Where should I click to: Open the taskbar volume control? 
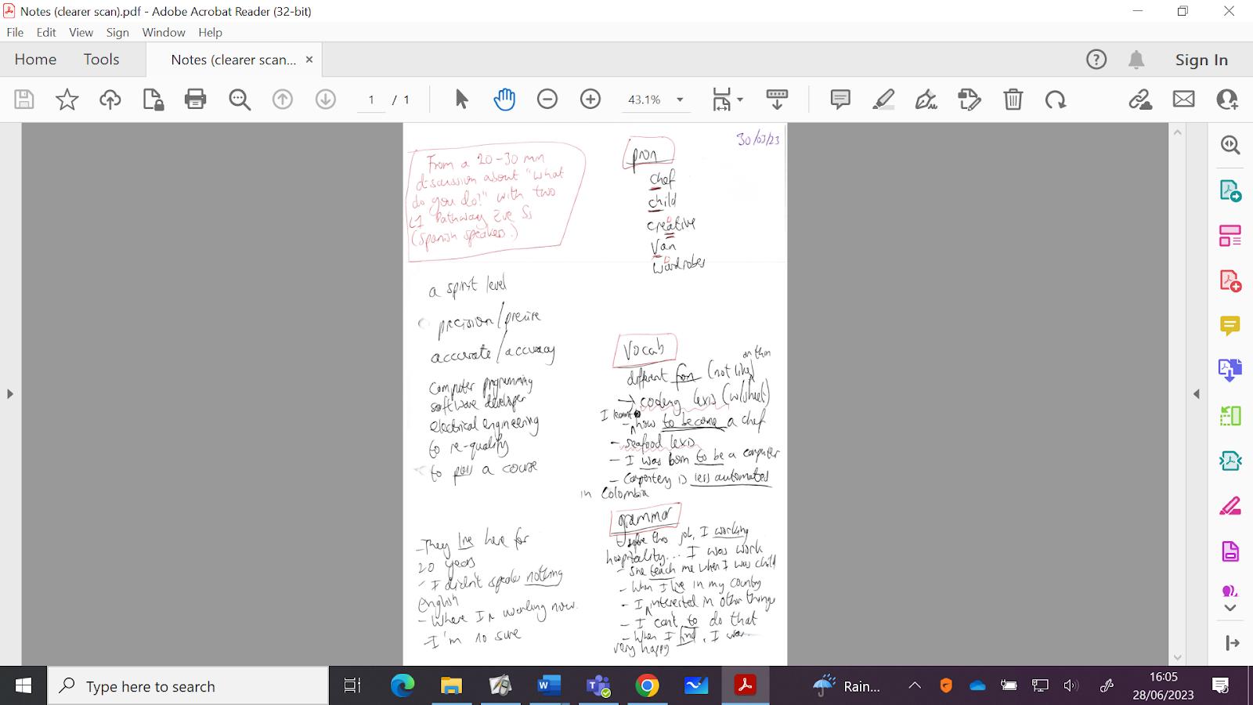(1071, 686)
